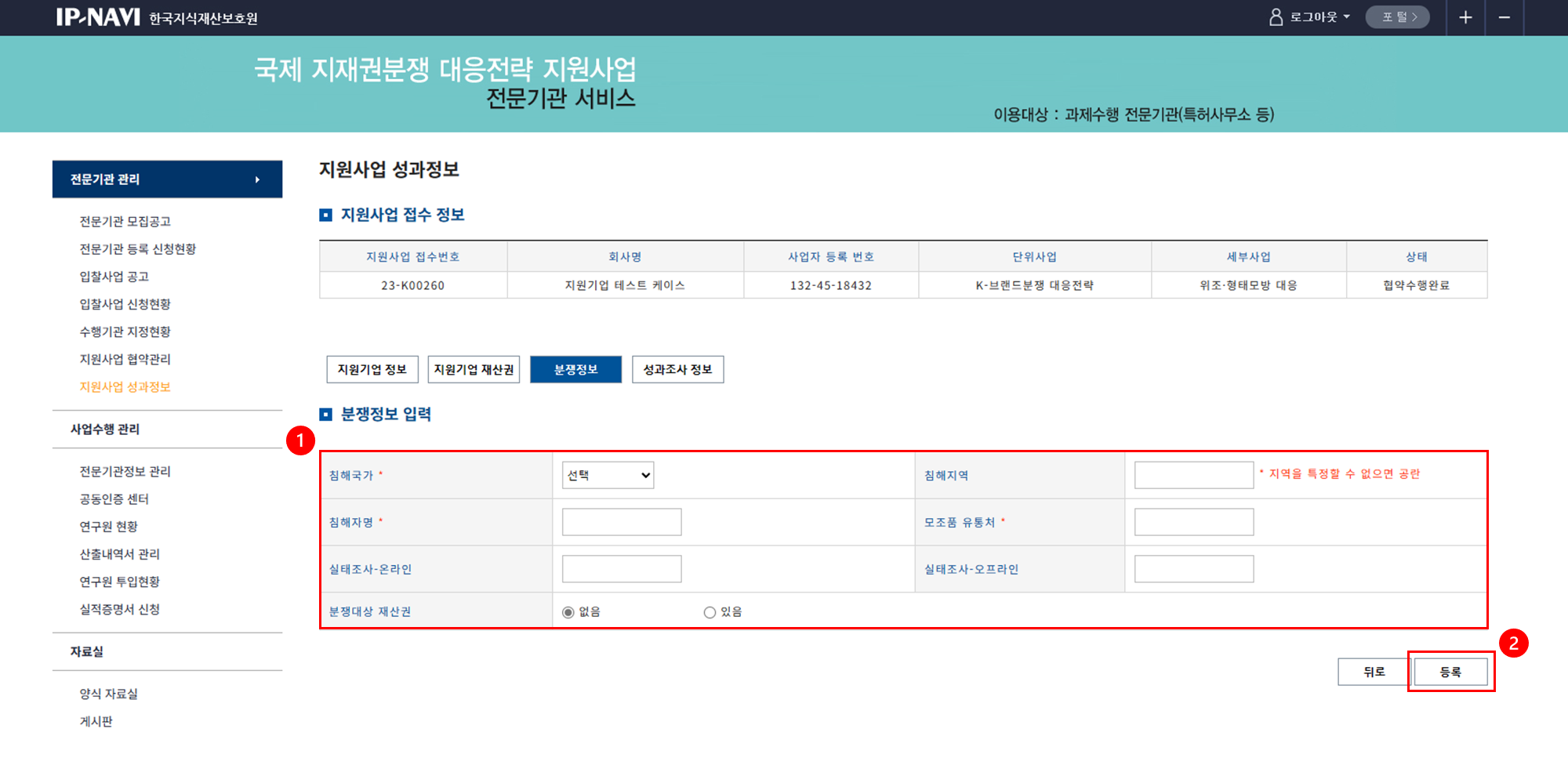Click the IP-NAVI logo

point(98,17)
